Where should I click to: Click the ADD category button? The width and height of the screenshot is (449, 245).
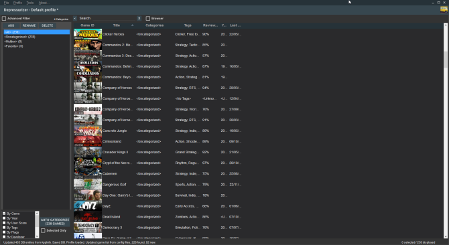pyautogui.click(x=11, y=25)
